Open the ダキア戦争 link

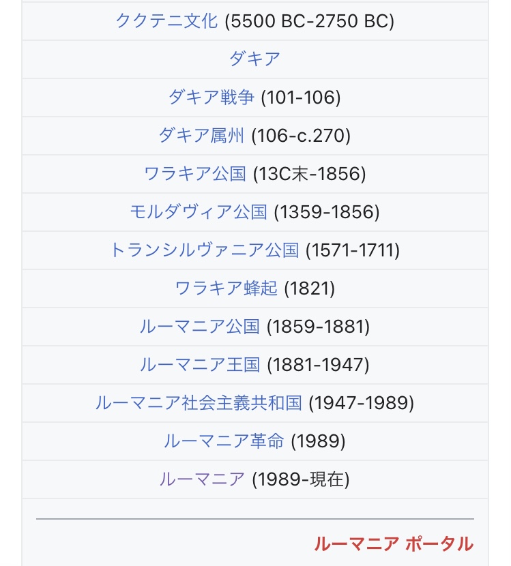(x=211, y=98)
